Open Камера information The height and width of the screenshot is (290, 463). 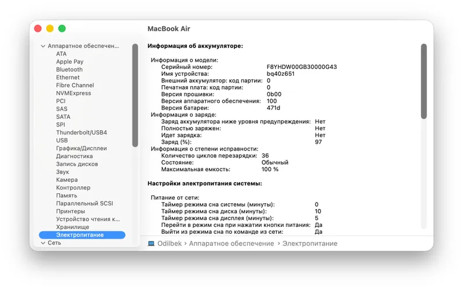67,180
